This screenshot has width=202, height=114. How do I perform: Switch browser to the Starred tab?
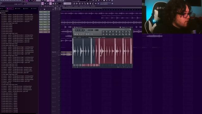click(34, 9)
